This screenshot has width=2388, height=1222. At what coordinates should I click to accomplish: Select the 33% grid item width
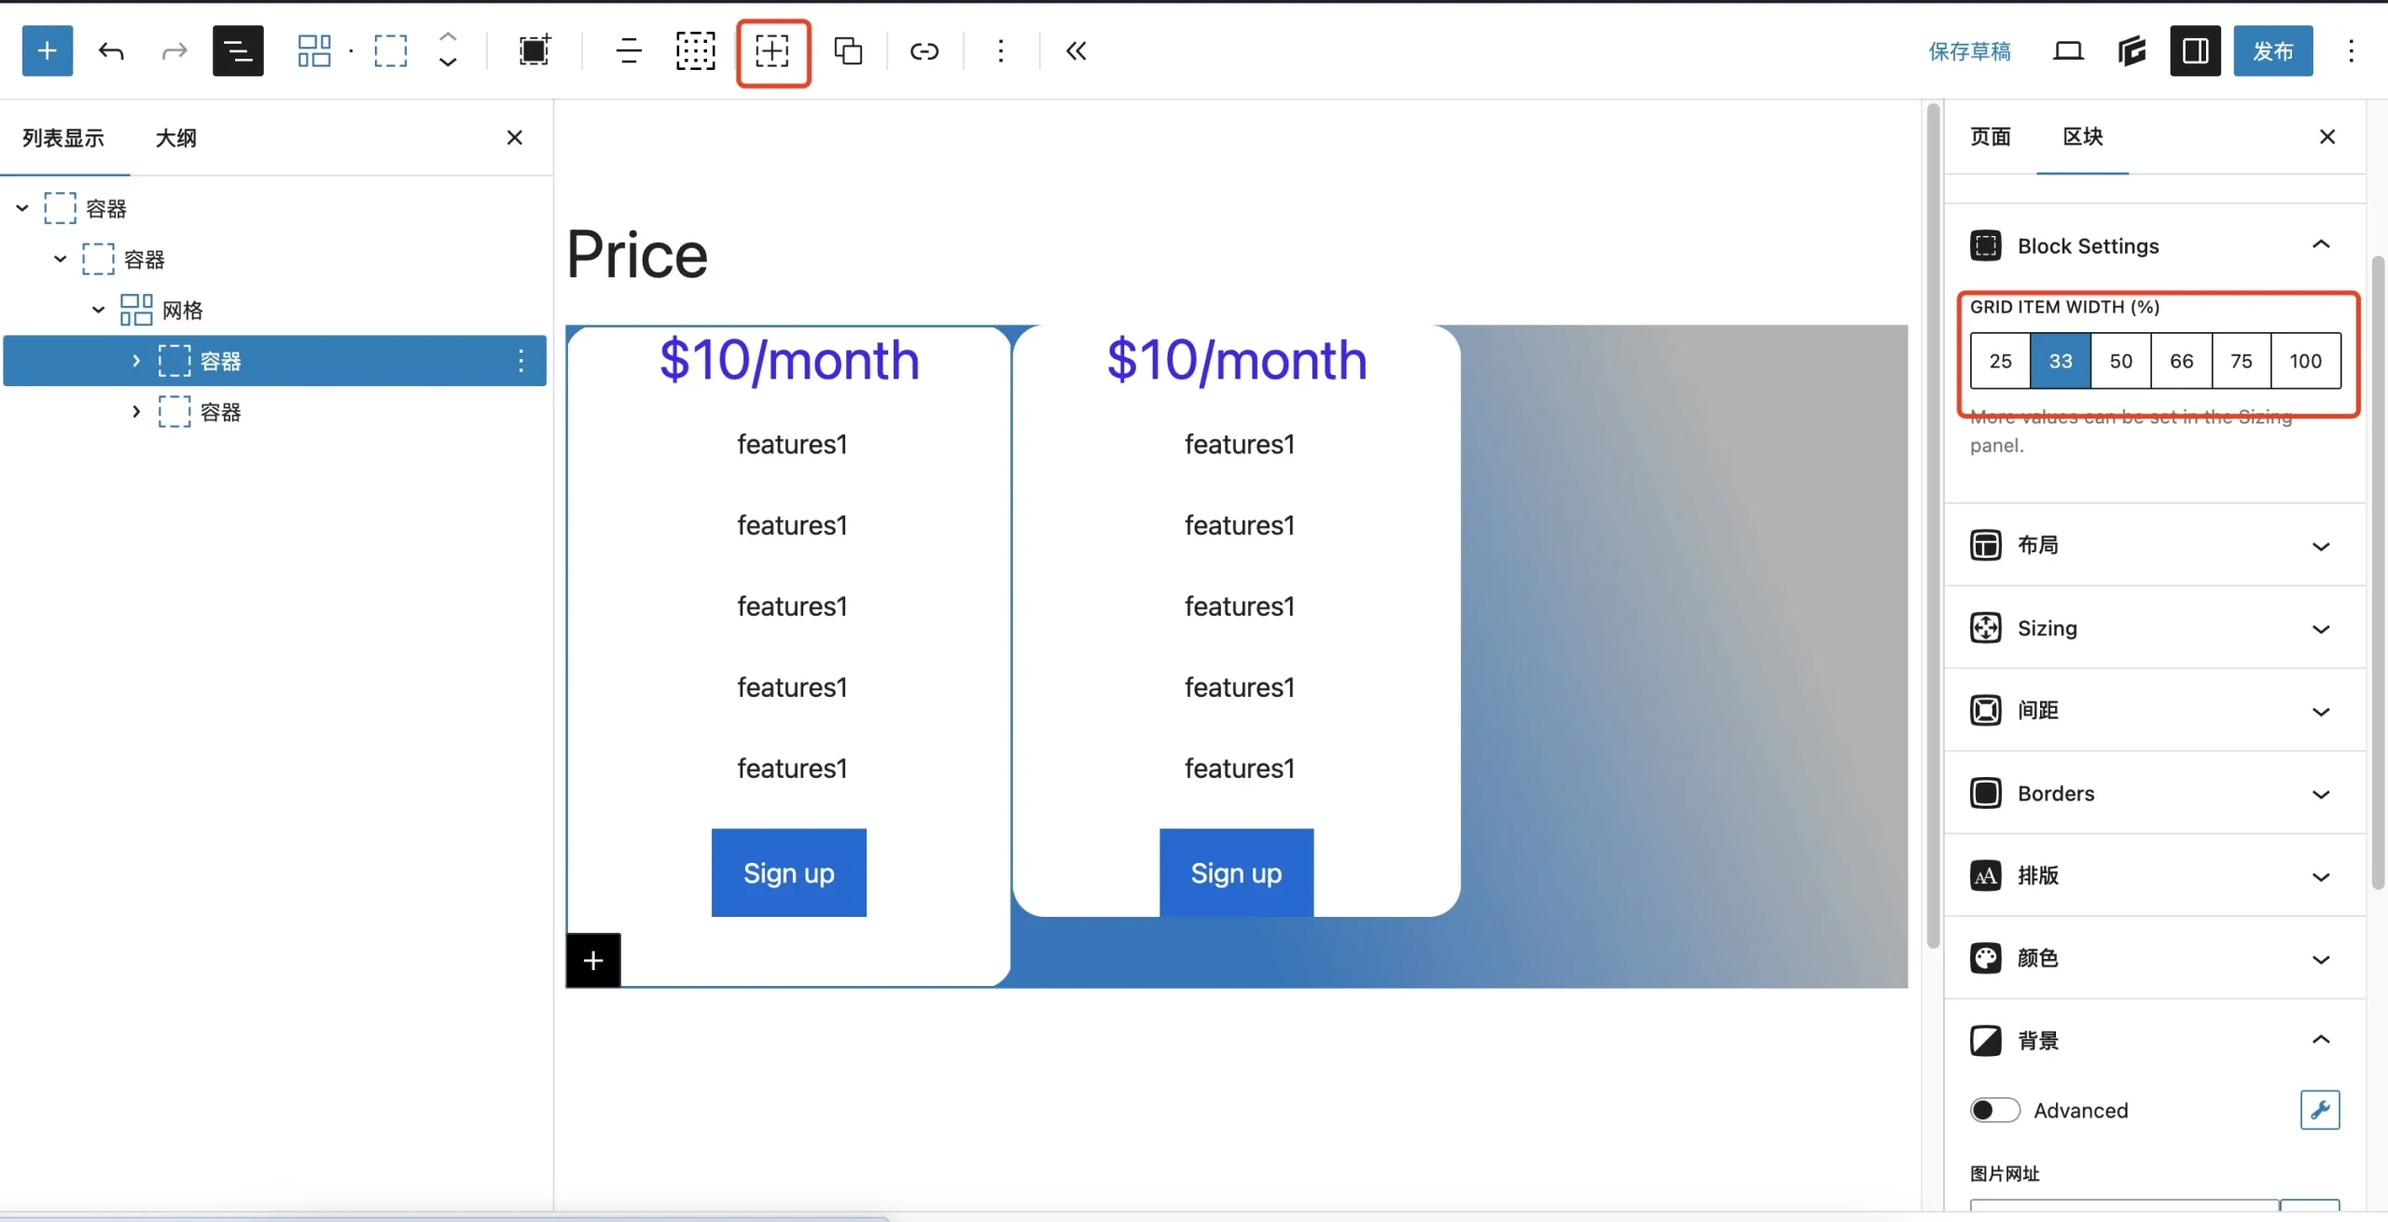(x=2060, y=360)
